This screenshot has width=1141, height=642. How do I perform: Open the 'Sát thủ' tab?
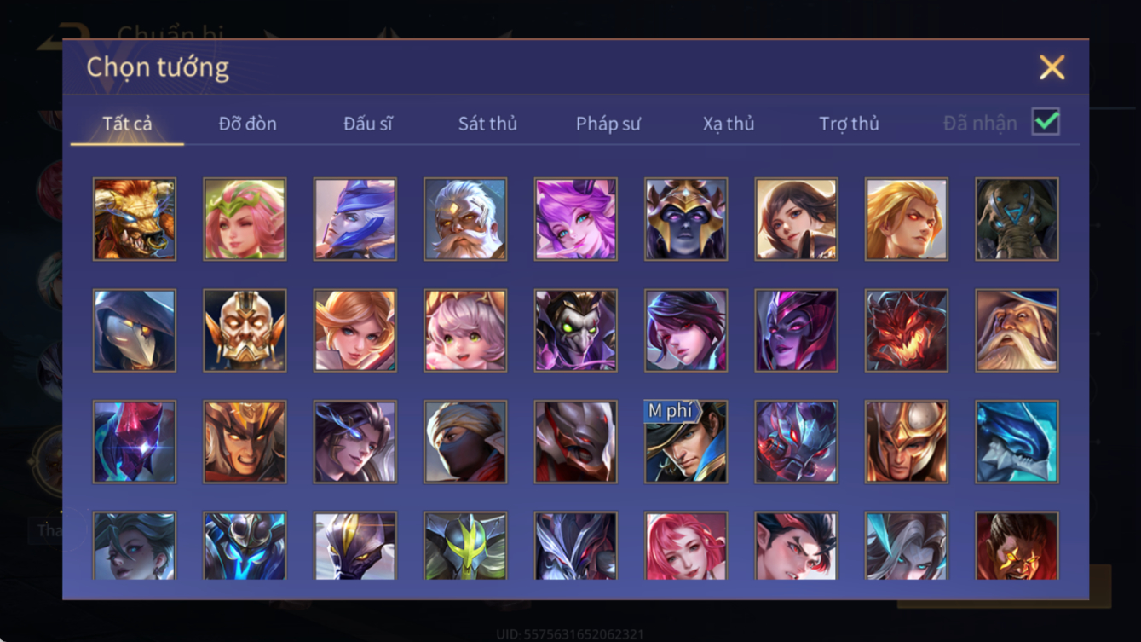pyautogui.click(x=487, y=124)
